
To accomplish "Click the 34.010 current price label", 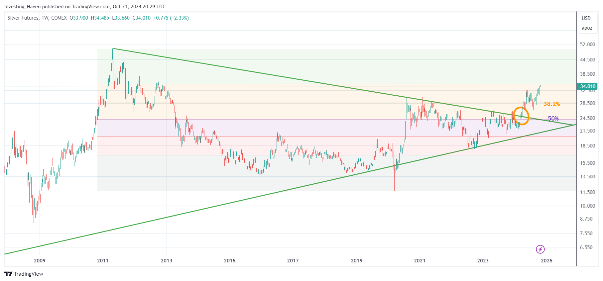I will [x=588, y=86].
